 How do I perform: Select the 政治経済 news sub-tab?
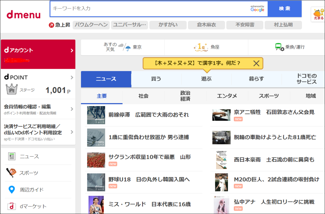(185, 96)
